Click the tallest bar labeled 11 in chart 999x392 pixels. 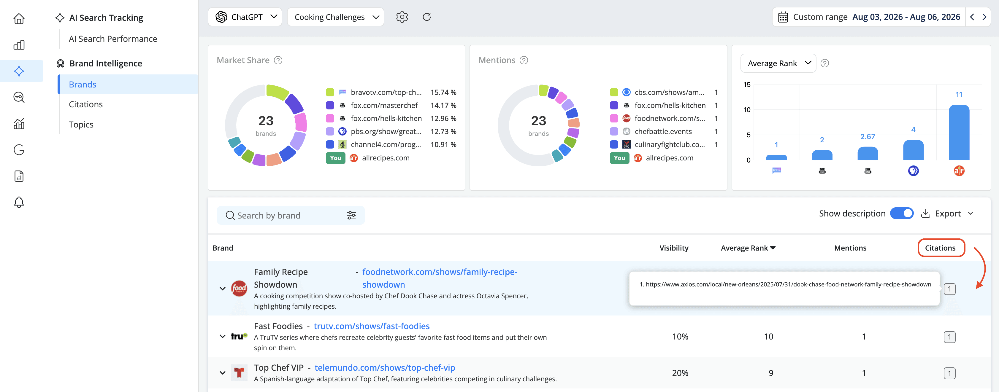959,132
